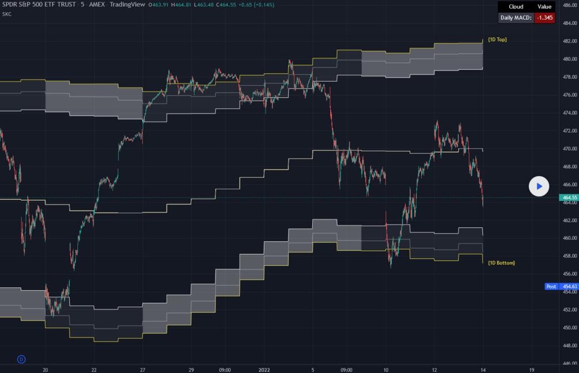Viewport: 579px width, 373px height.
Task: Click the 19 date axis label
Action: coord(532,370)
